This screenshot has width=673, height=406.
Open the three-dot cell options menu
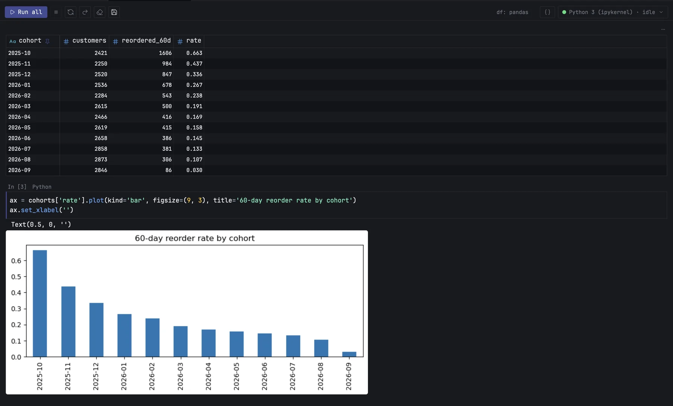click(663, 29)
